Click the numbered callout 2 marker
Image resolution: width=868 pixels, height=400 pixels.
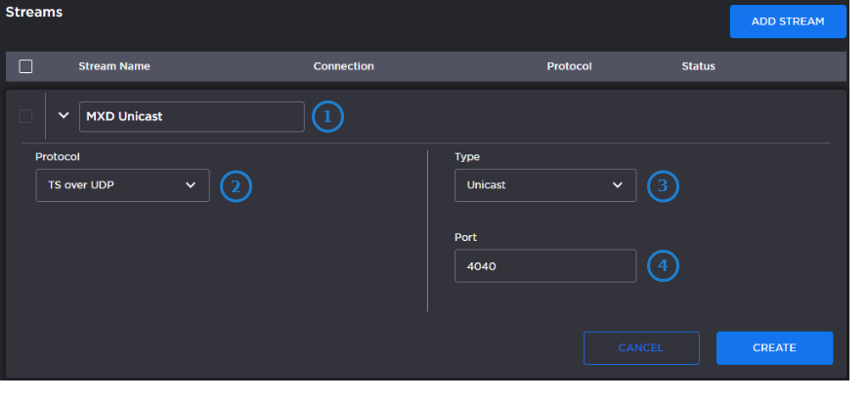click(236, 185)
